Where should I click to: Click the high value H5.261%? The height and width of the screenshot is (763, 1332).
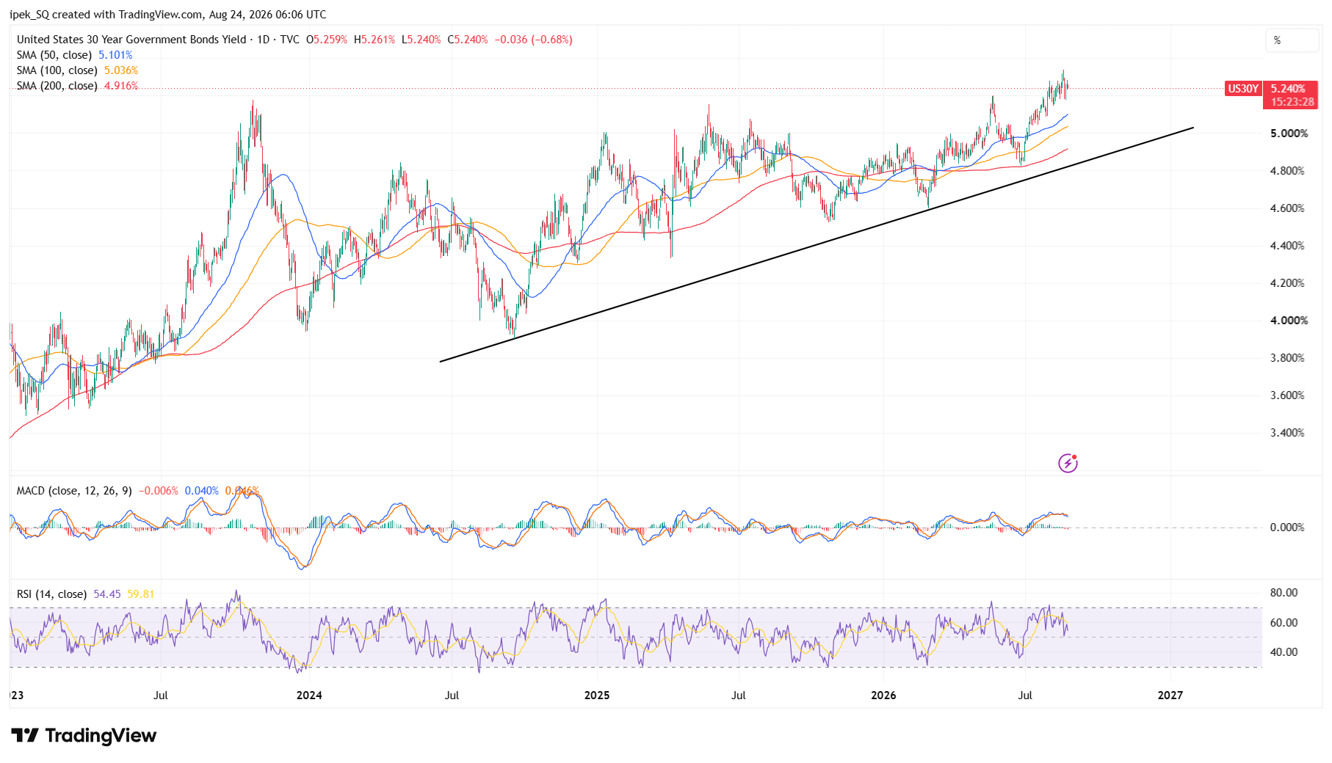pyautogui.click(x=374, y=40)
